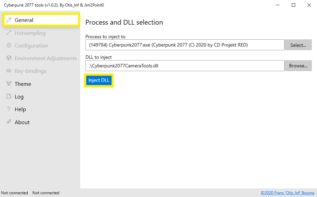Viewport: 317px width, 197px height.
Task: Click the Log document icon
Action: coord(9,97)
